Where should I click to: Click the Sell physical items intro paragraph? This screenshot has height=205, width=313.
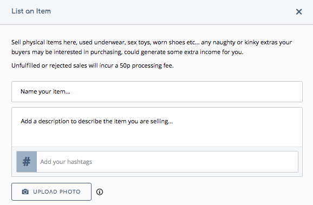click(152, 47)
